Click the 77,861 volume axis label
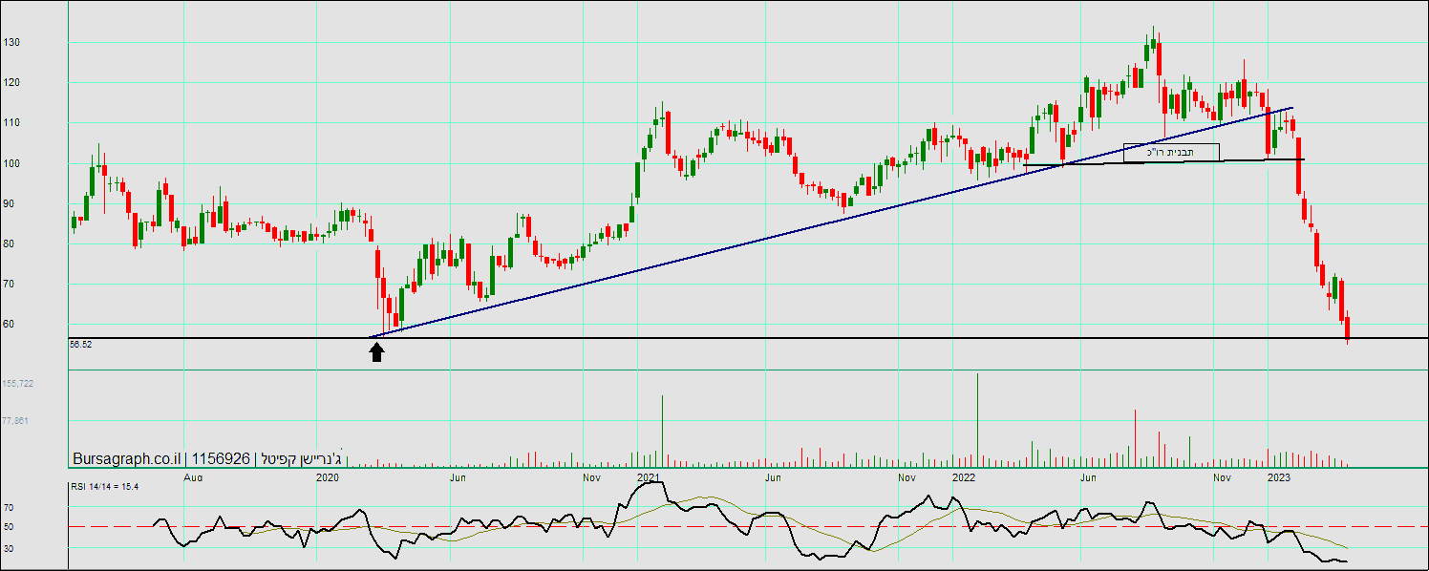Viewport: 1429px width, 571px height. tap(19, 420)
